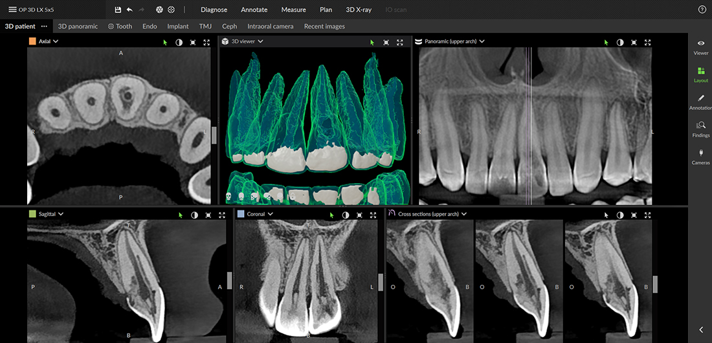Open the Measure menu
This screenshot has height=343, width=712.
coord(293,10)
